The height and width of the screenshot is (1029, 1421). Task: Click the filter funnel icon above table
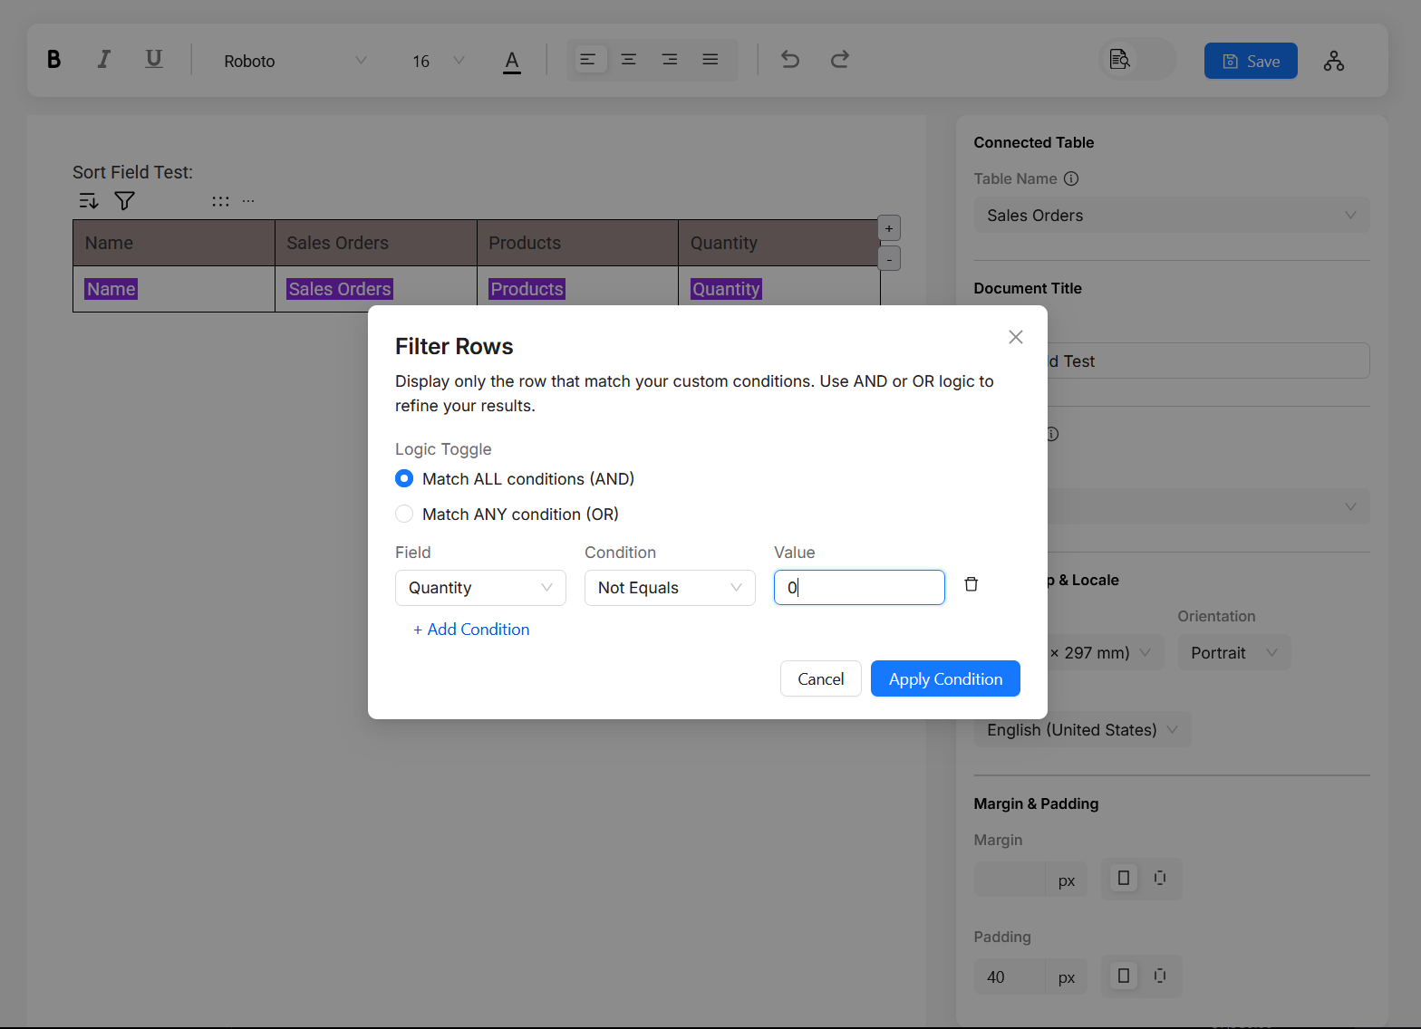pos(125,201)
